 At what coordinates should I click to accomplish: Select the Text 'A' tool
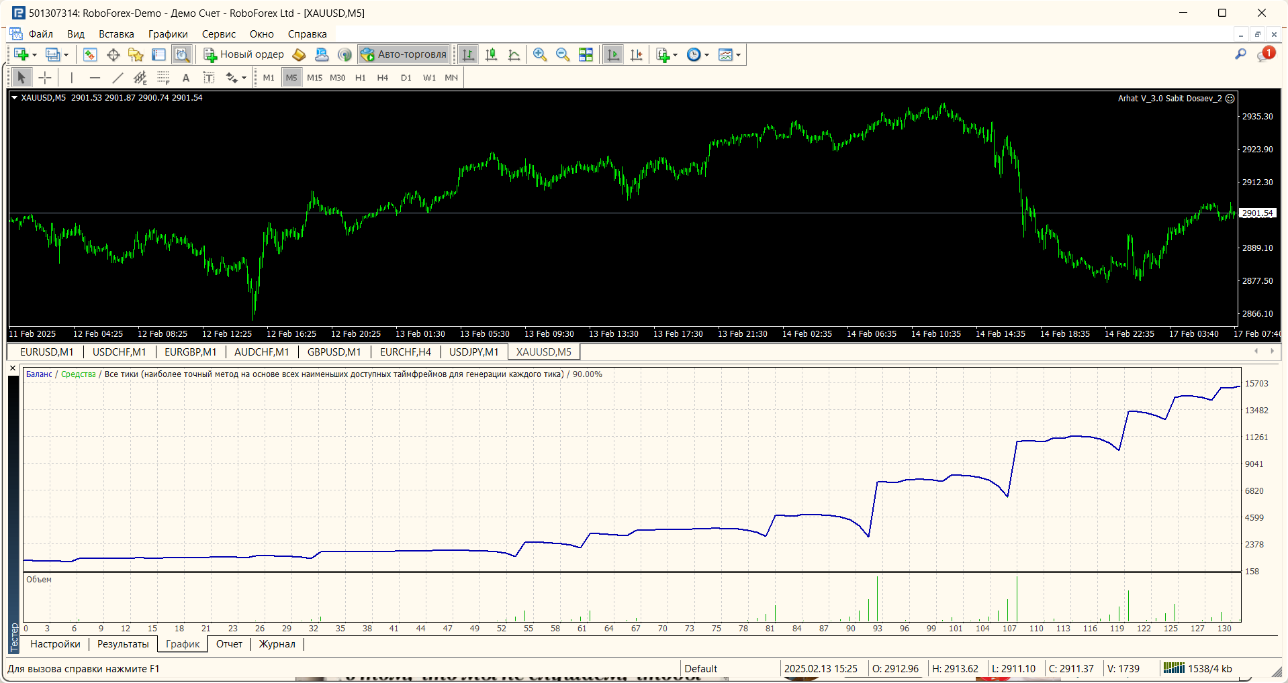186,78
